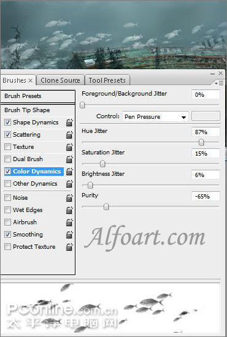Open the Pen Pressure control dropdown

[x=155, y=117]
